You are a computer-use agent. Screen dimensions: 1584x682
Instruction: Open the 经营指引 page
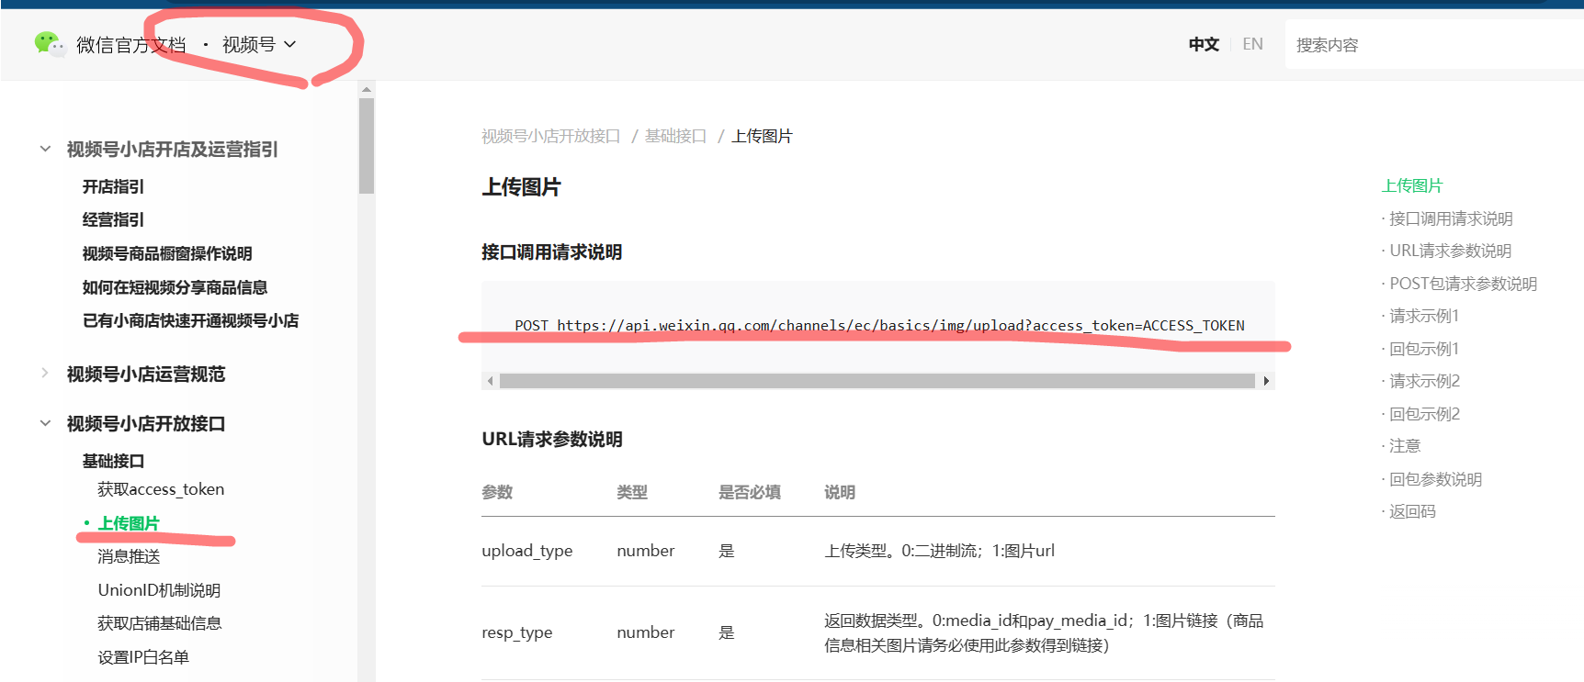click(113, 219)
